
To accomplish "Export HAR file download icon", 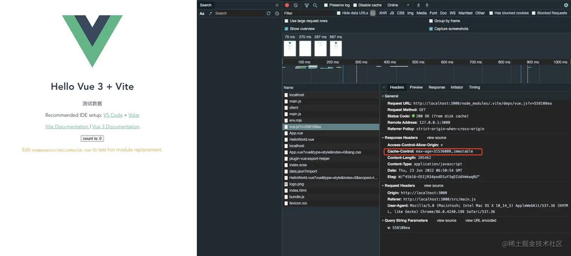I will [x=427, y=5].
